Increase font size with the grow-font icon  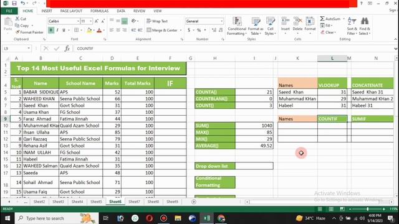click(x=97, y=21)
